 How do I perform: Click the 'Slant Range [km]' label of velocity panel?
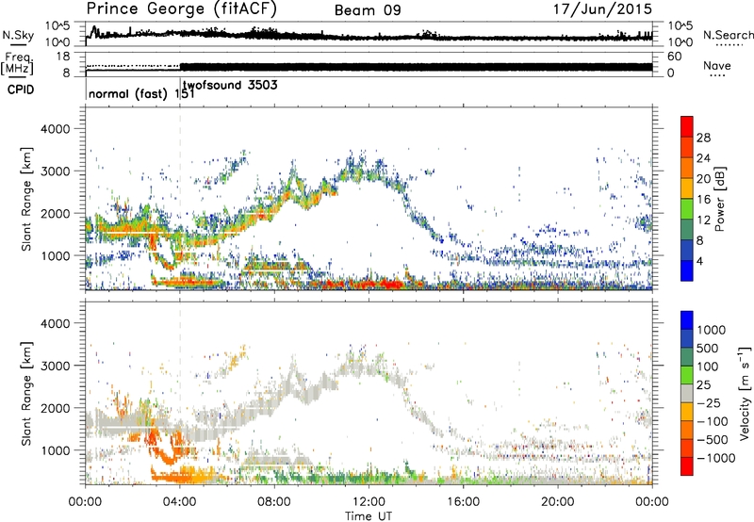(x=26, y=394)
